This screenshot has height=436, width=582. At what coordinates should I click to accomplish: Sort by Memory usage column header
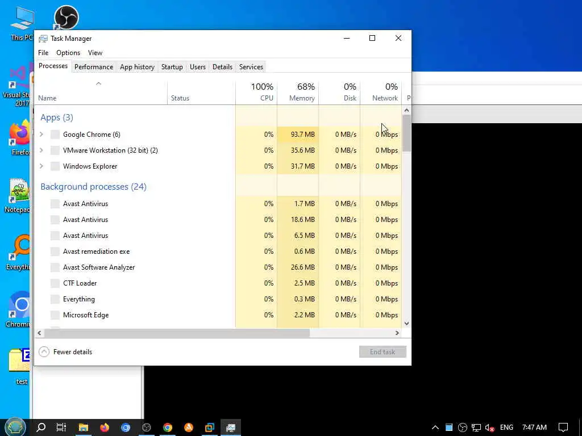pyautogui.click(x=298, y=91)
